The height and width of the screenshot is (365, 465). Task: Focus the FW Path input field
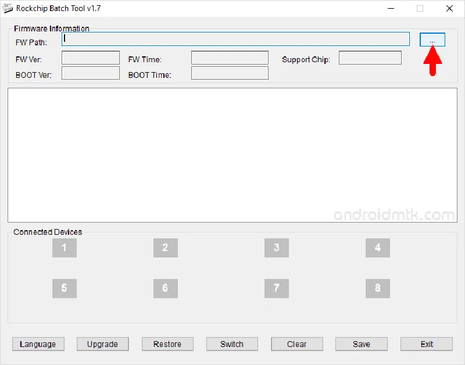235,39
